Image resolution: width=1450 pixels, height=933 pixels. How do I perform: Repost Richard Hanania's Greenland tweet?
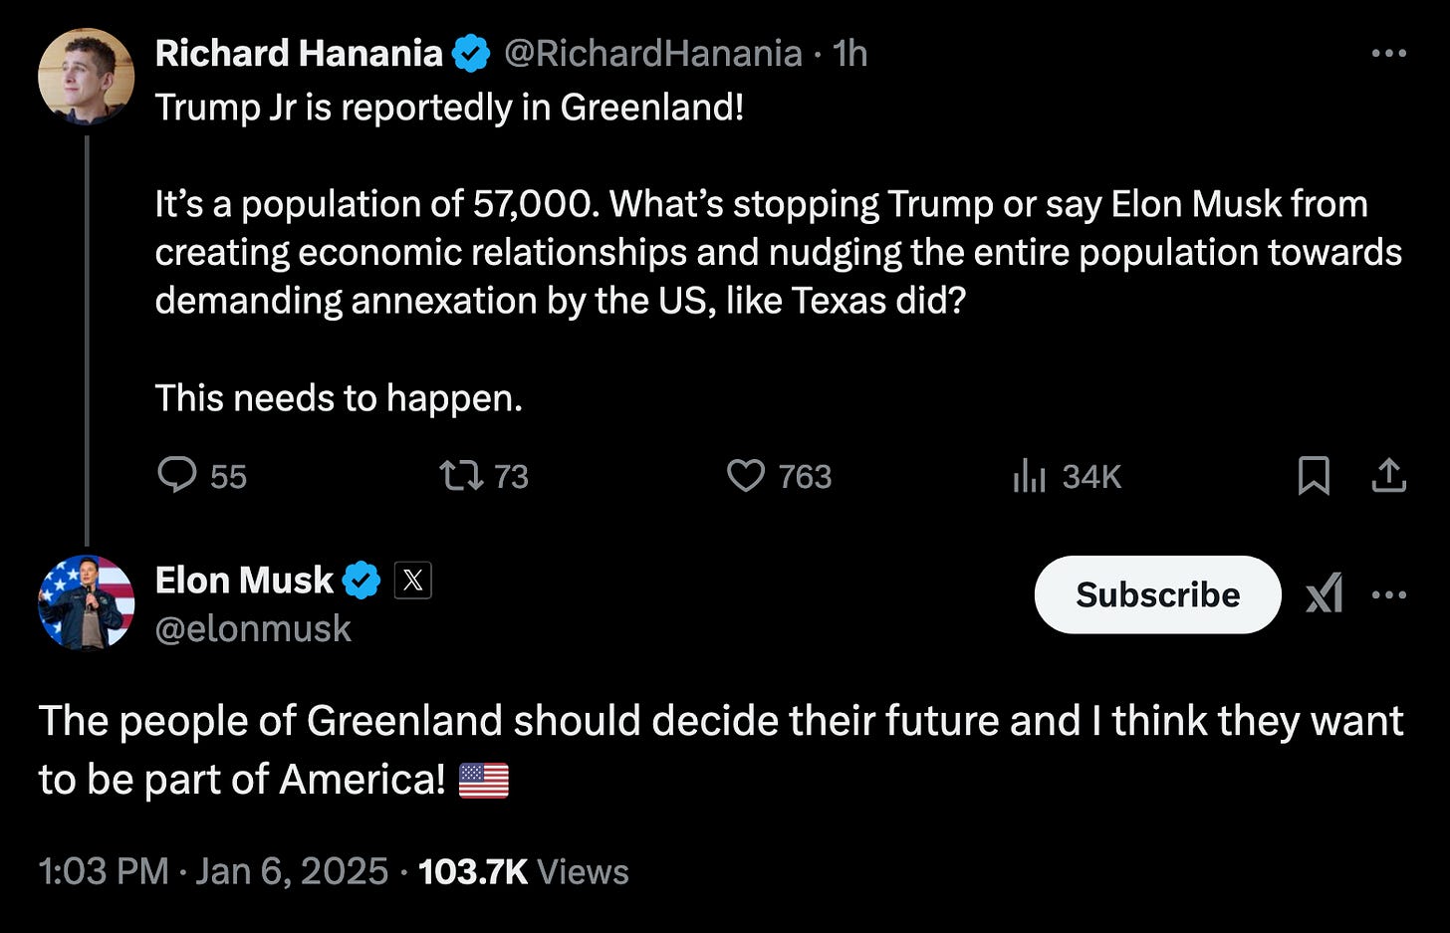[x=484, y=476]
